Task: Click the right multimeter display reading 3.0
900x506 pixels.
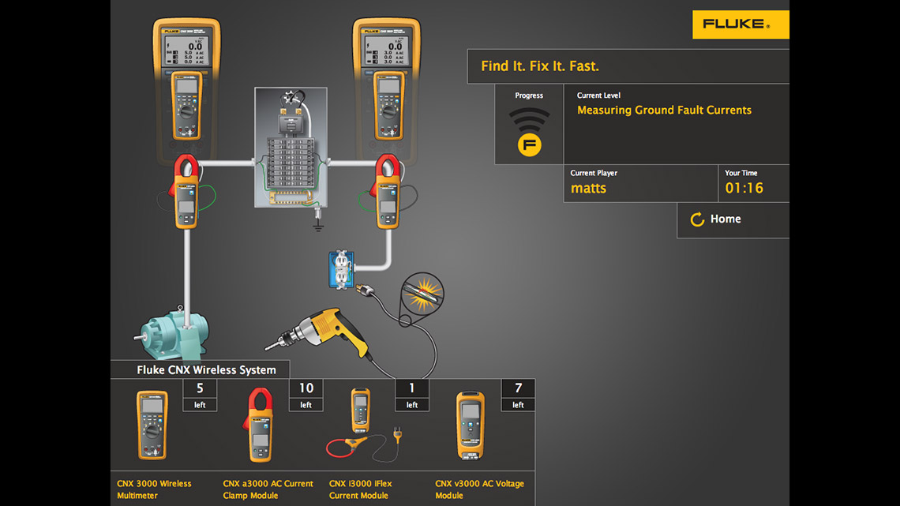Action: click(386, 51)
